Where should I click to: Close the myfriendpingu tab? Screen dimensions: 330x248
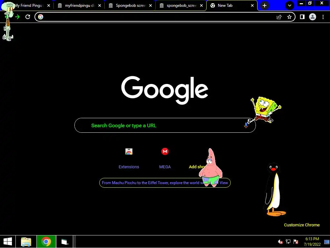100,5
